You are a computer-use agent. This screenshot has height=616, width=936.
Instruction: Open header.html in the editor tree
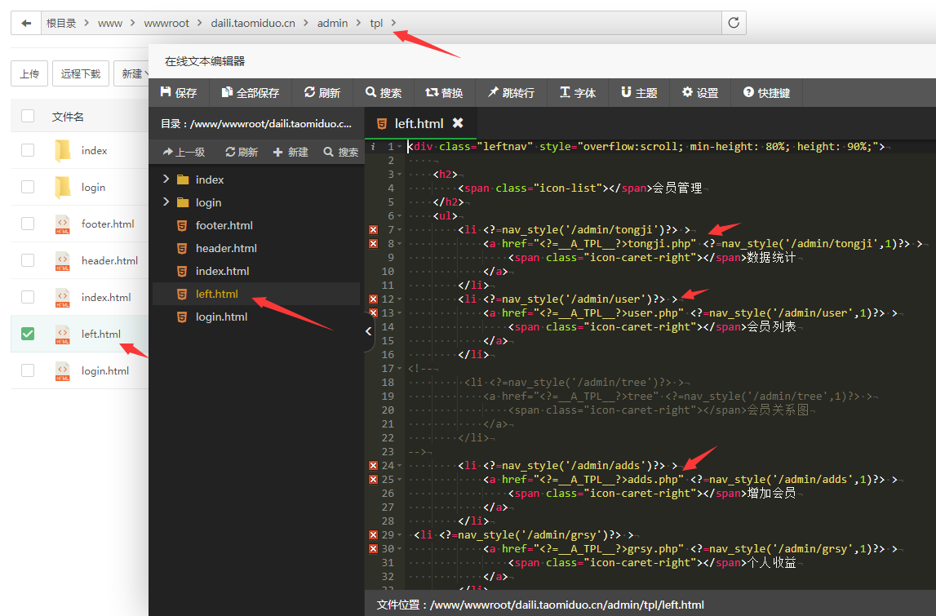pyautogui.click(x=226, y=248)
